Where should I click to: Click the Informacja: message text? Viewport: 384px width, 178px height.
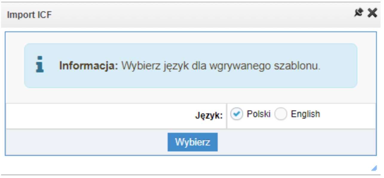[x=189, y=66]
